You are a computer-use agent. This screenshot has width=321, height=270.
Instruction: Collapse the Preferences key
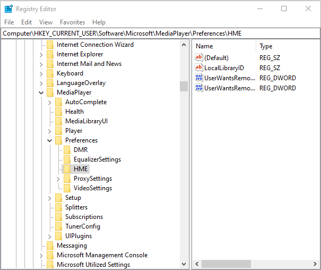coord(49,140)
